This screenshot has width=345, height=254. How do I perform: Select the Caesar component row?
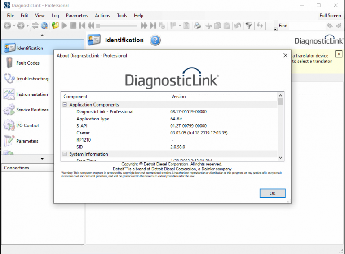pos(169,133)
